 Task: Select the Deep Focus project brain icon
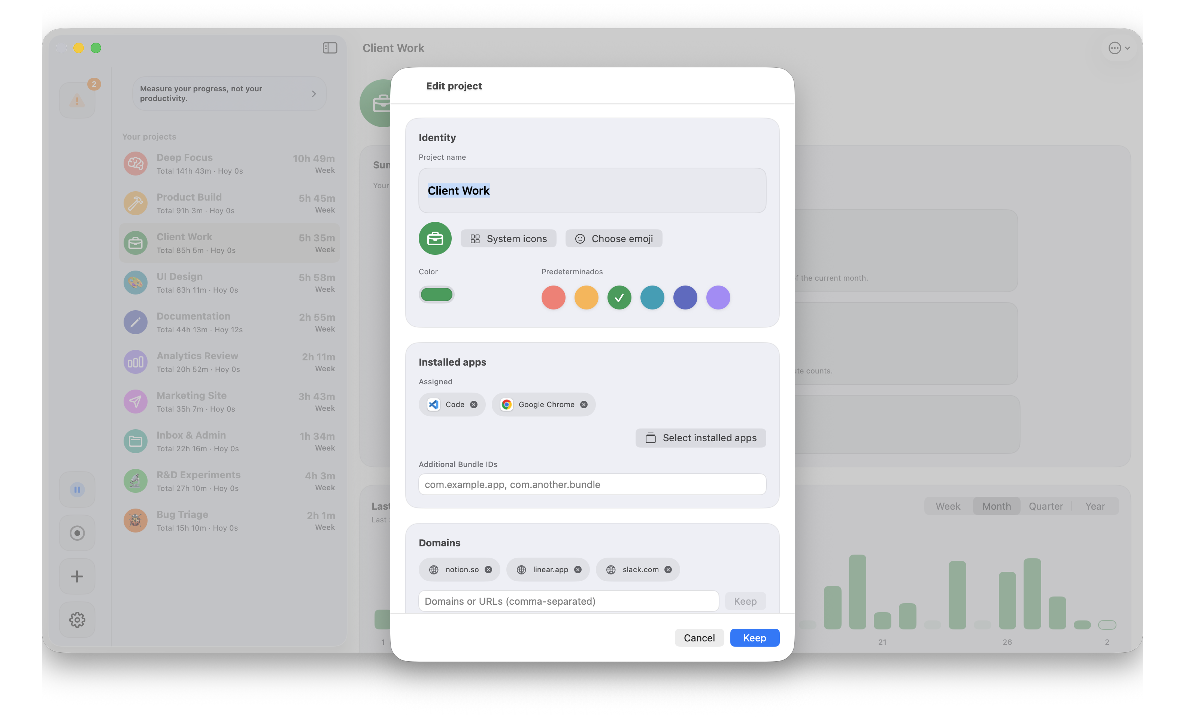135,164
